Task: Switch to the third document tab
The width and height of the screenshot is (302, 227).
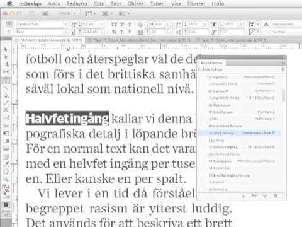Action: click(233, 40)
